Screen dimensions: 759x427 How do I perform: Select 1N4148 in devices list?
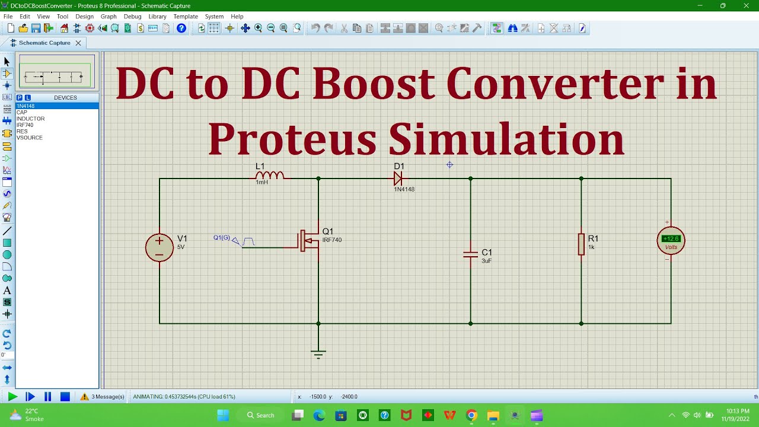point(57,106)
